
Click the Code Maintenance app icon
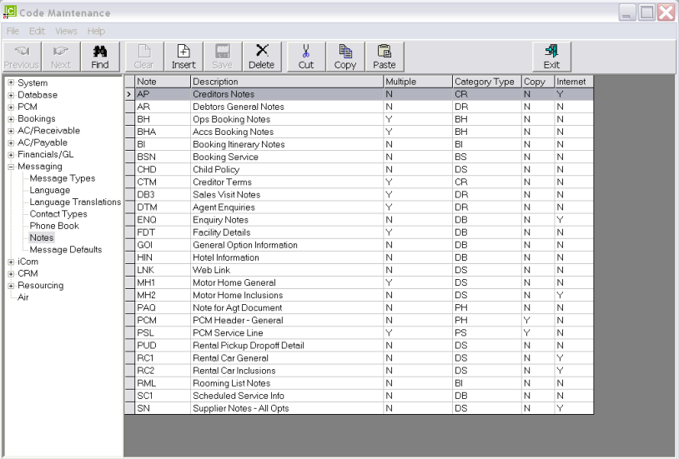point(9,12)
